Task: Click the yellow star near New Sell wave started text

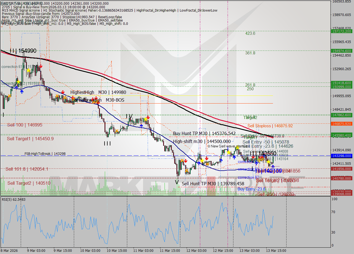Action: coord(237,147)
